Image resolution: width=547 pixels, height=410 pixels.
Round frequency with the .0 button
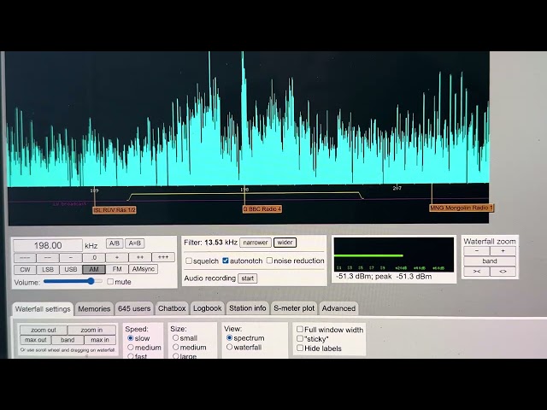point(94,258)
